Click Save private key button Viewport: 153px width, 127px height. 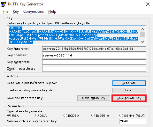pos(129,98)
